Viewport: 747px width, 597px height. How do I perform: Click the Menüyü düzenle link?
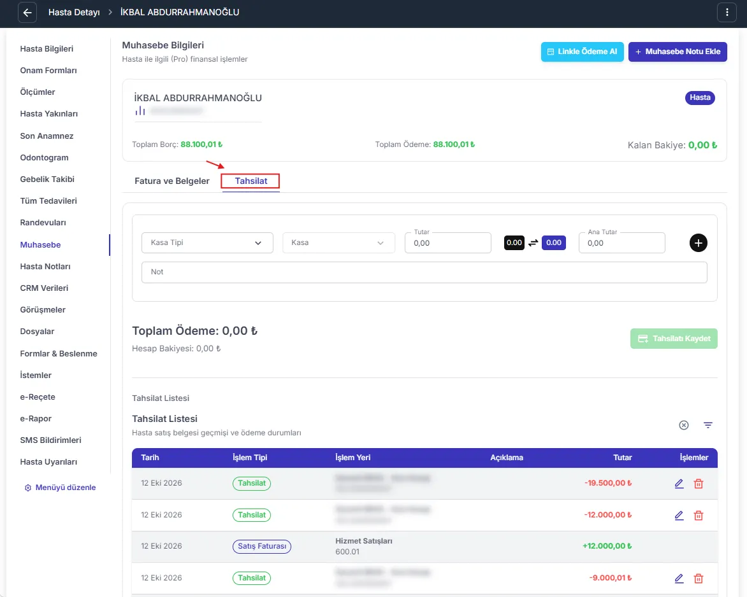pos(60,488)
